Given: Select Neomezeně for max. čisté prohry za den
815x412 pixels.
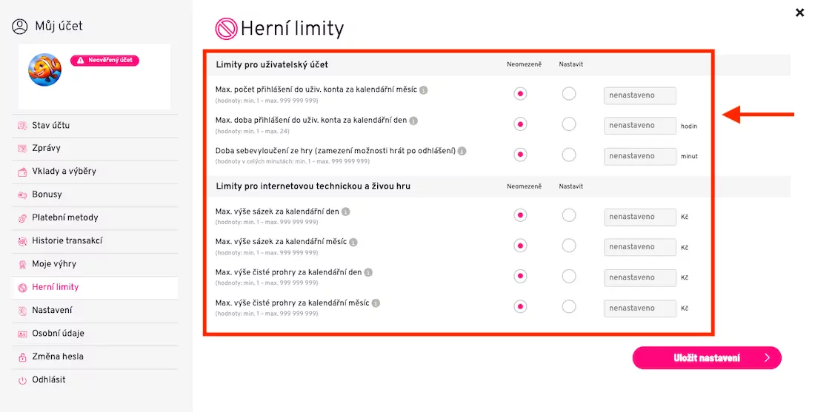Looking at the screenshot, I should tap(520, 276).
